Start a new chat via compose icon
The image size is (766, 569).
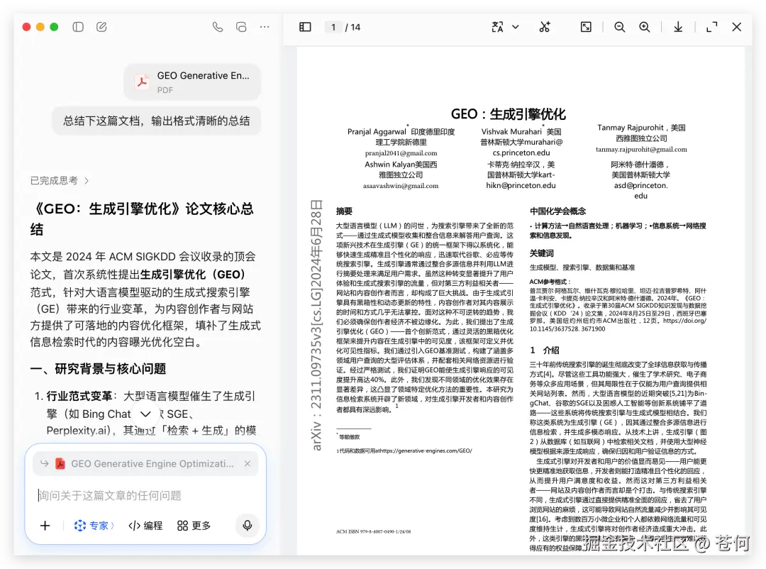coord(101,26)
